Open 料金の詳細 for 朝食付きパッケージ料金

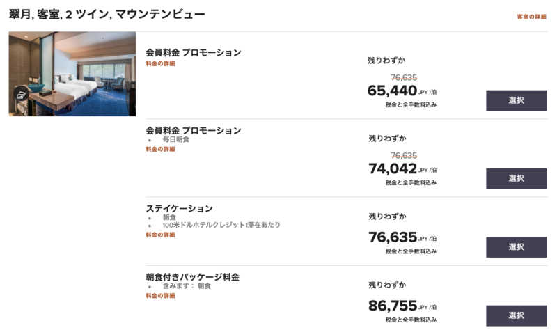160,296
